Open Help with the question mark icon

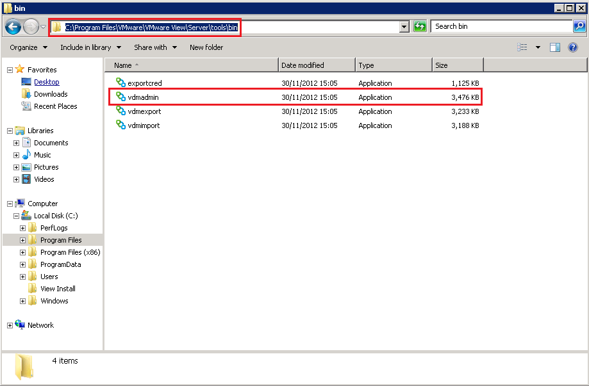click(x=573, y=47)
